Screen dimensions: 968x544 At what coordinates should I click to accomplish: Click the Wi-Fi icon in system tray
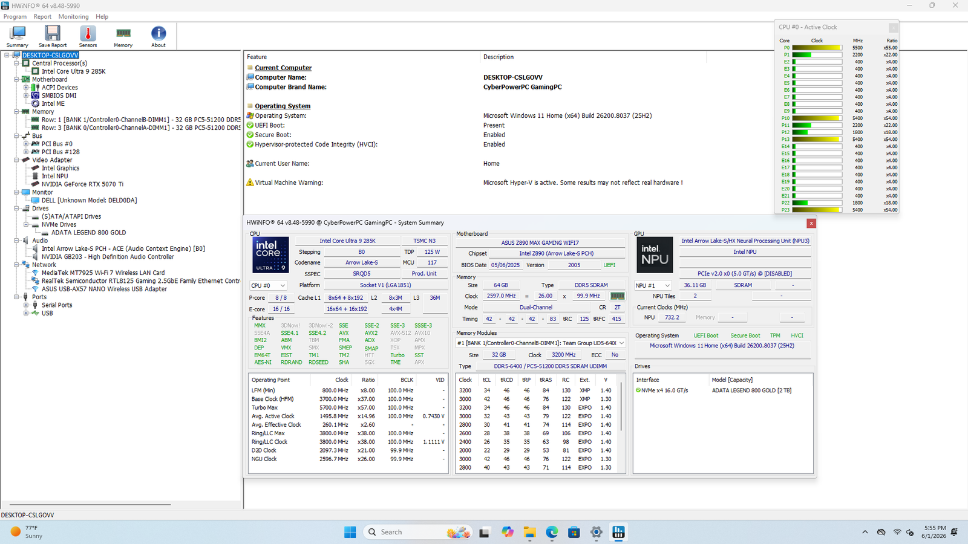click(x=897, y=532)
